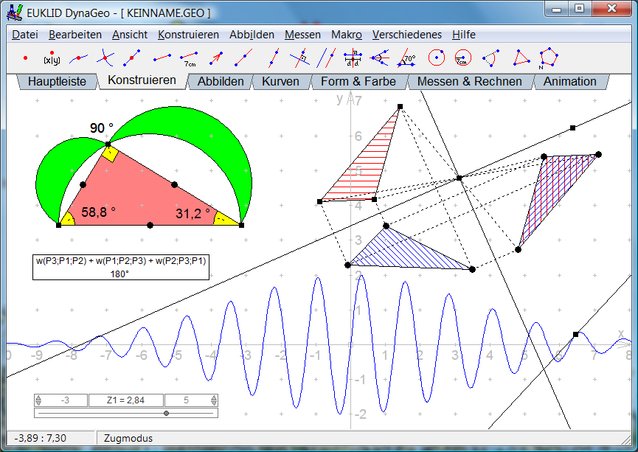Click the angle sum 180° formula box

point(120,267)
